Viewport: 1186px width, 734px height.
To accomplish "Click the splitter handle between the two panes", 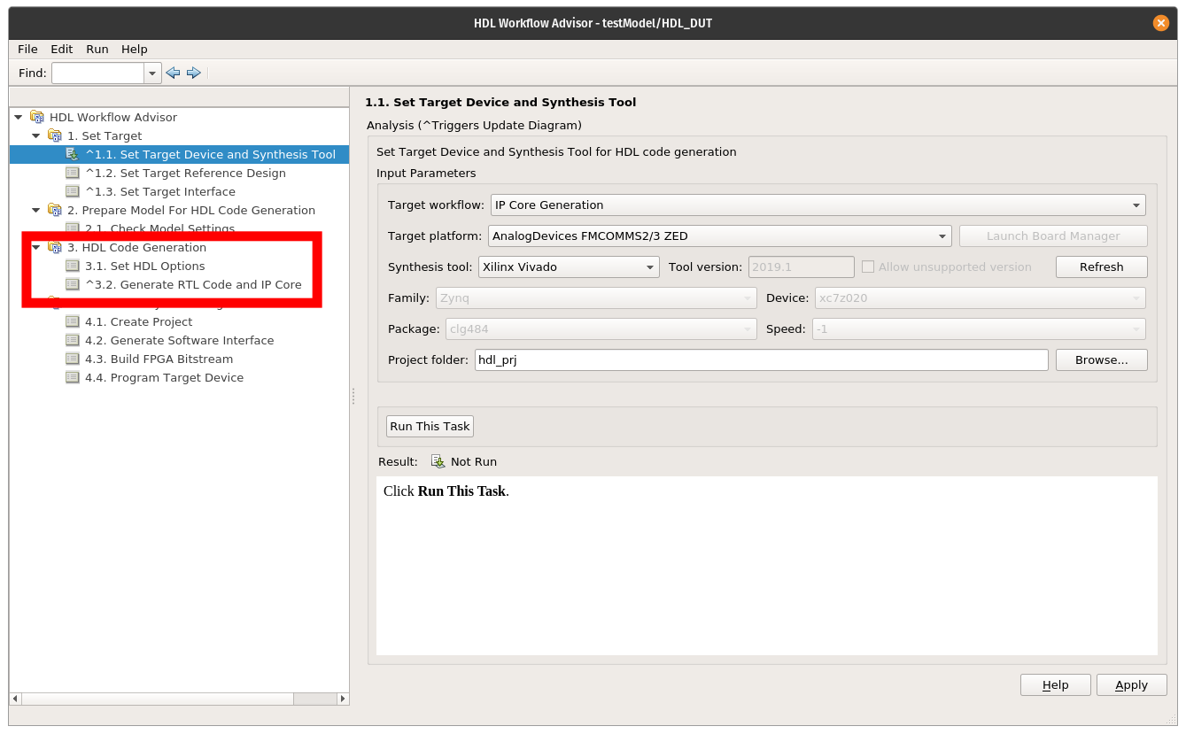I will (353, 395).
